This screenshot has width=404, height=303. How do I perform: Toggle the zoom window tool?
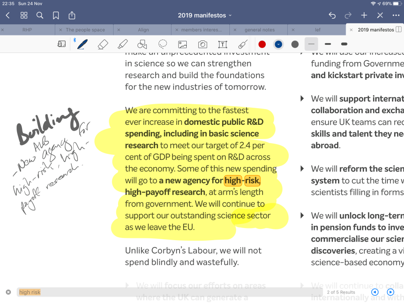pos(61,44)
